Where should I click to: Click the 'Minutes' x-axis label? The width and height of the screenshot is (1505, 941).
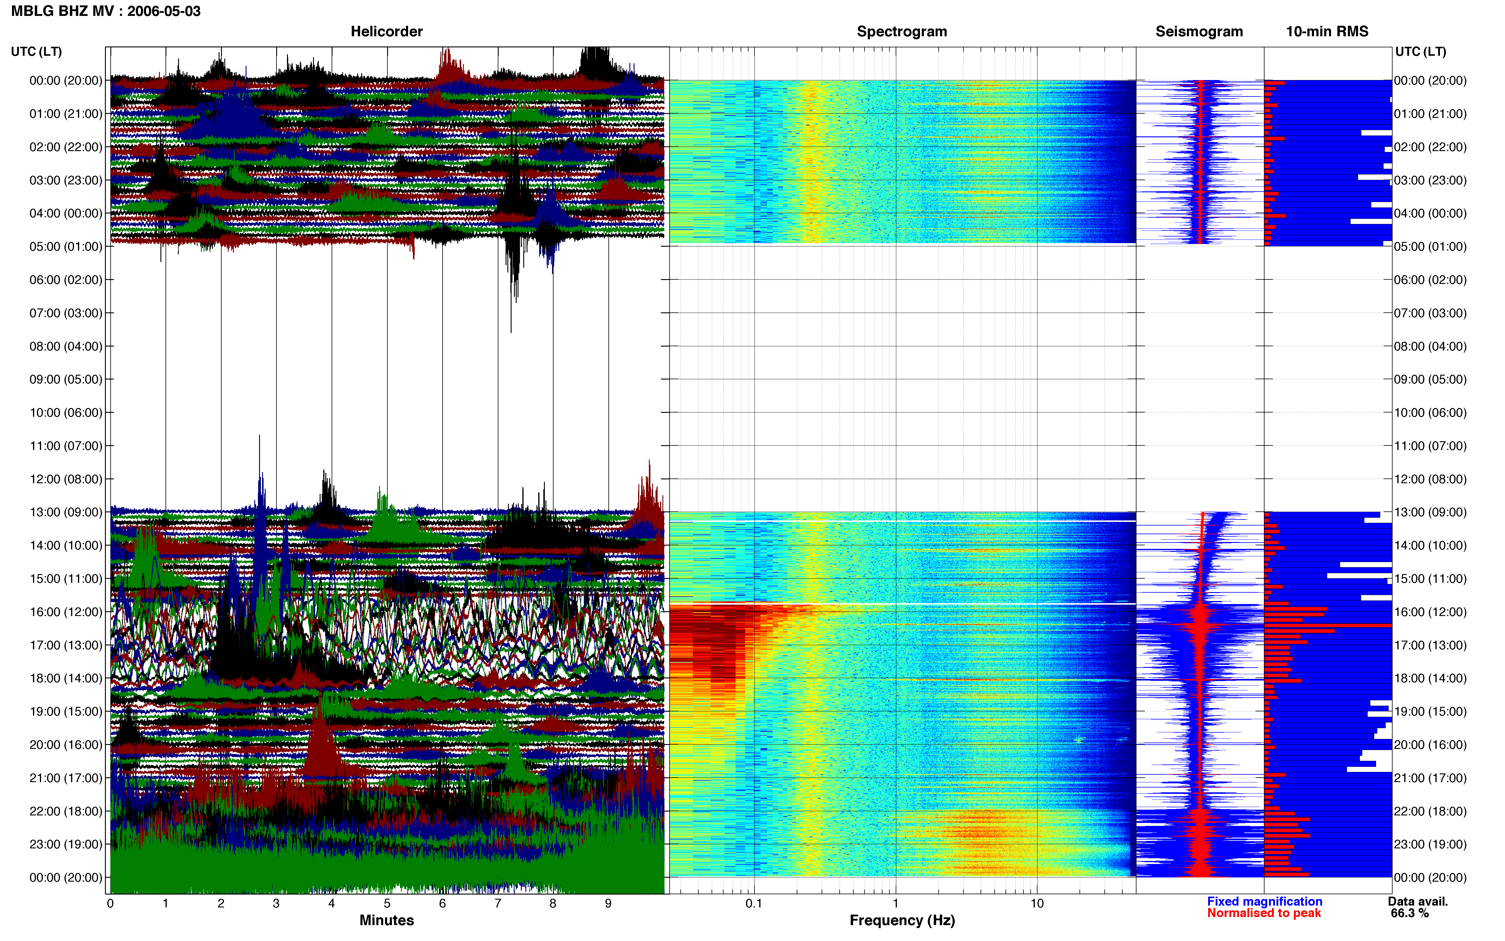click(387, 920)
